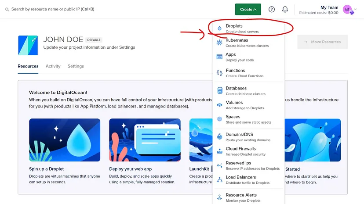Click 'Update your project information under Settings'

pos(89,47)
